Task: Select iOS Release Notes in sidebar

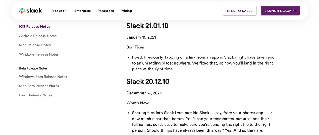Action: tap(35, 27)
